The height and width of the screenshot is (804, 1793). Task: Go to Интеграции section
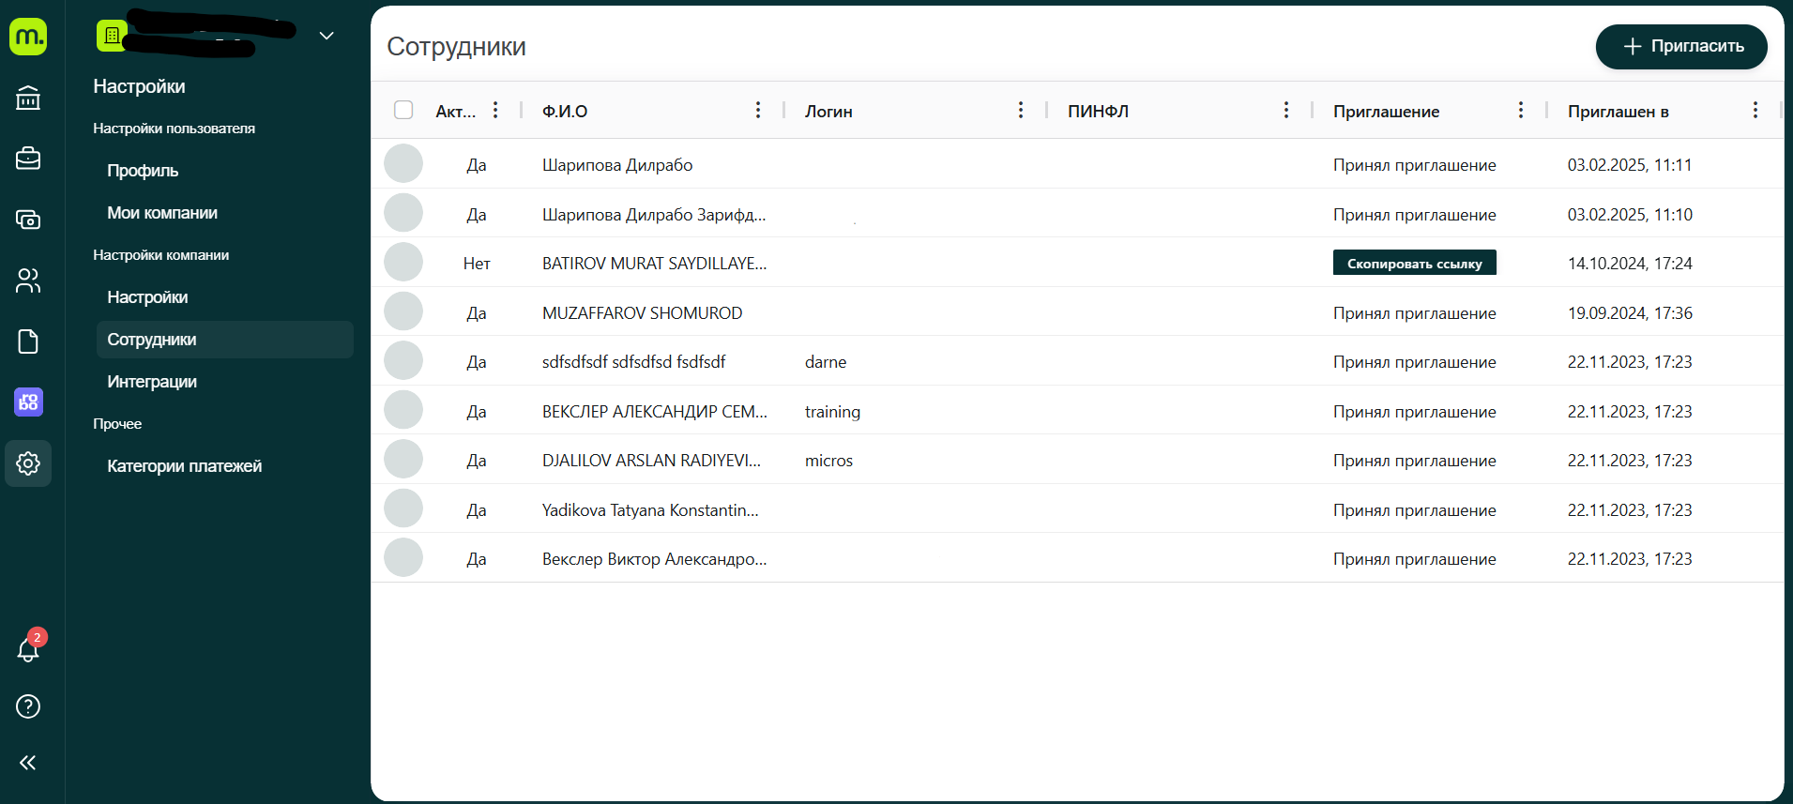click(152, 382)
